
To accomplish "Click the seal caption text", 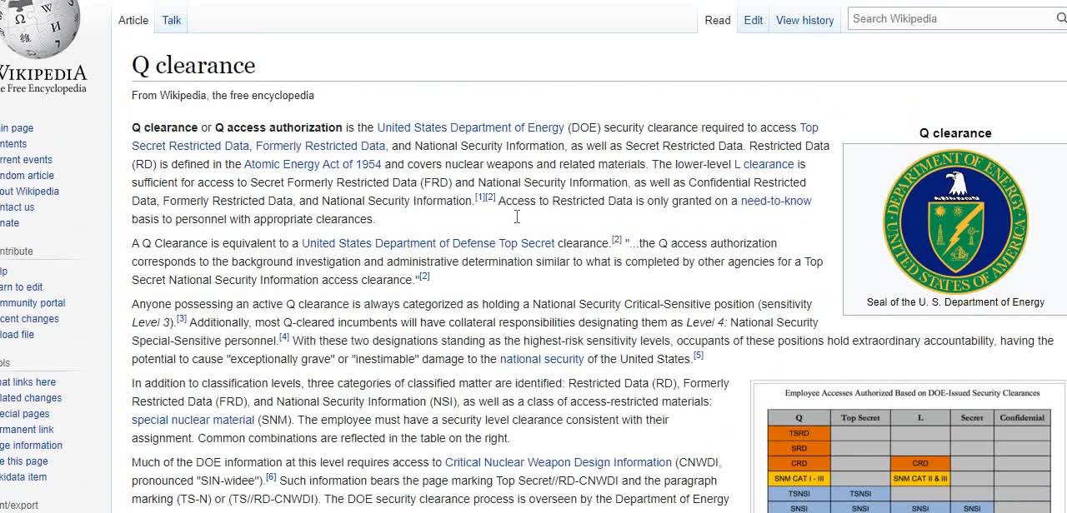I will click(x=955, y=302).
